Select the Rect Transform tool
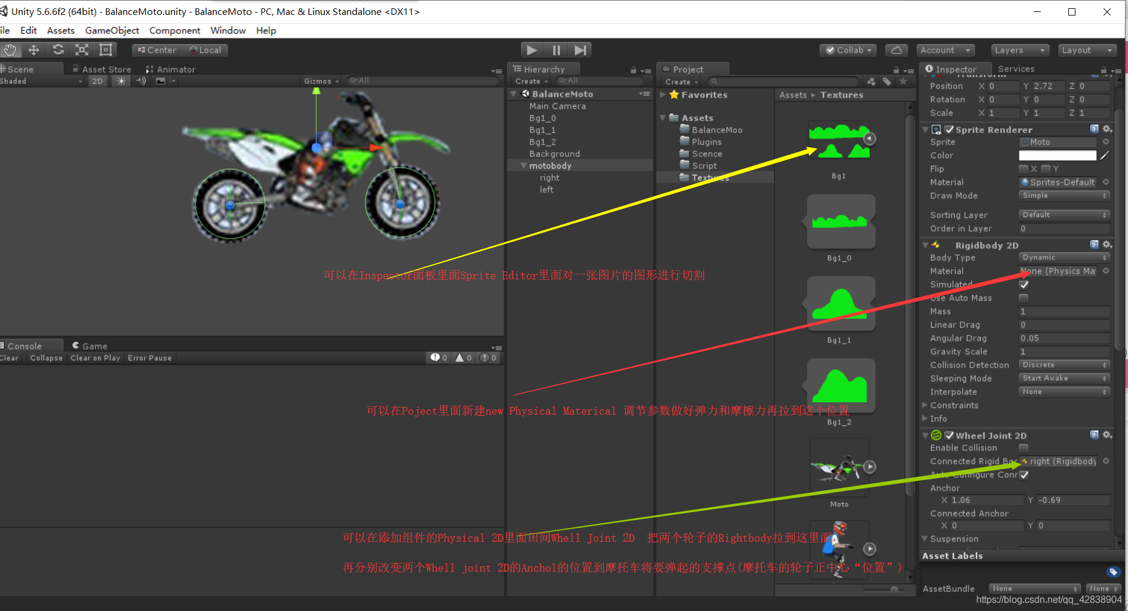 [x=106, y=50]
